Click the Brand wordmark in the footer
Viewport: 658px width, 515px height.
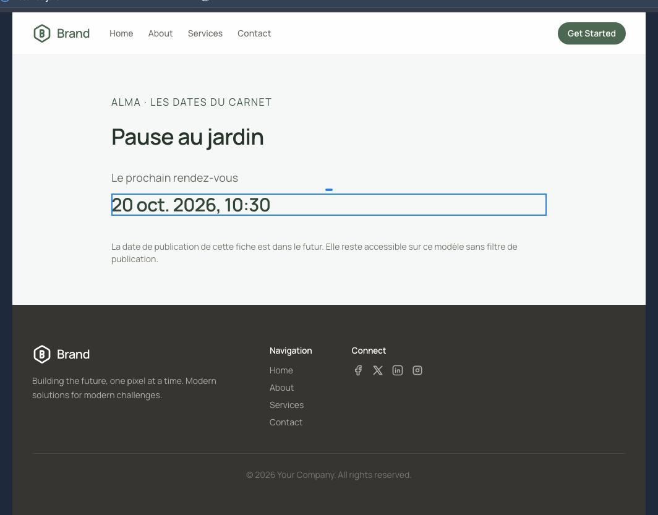[74, 354]
